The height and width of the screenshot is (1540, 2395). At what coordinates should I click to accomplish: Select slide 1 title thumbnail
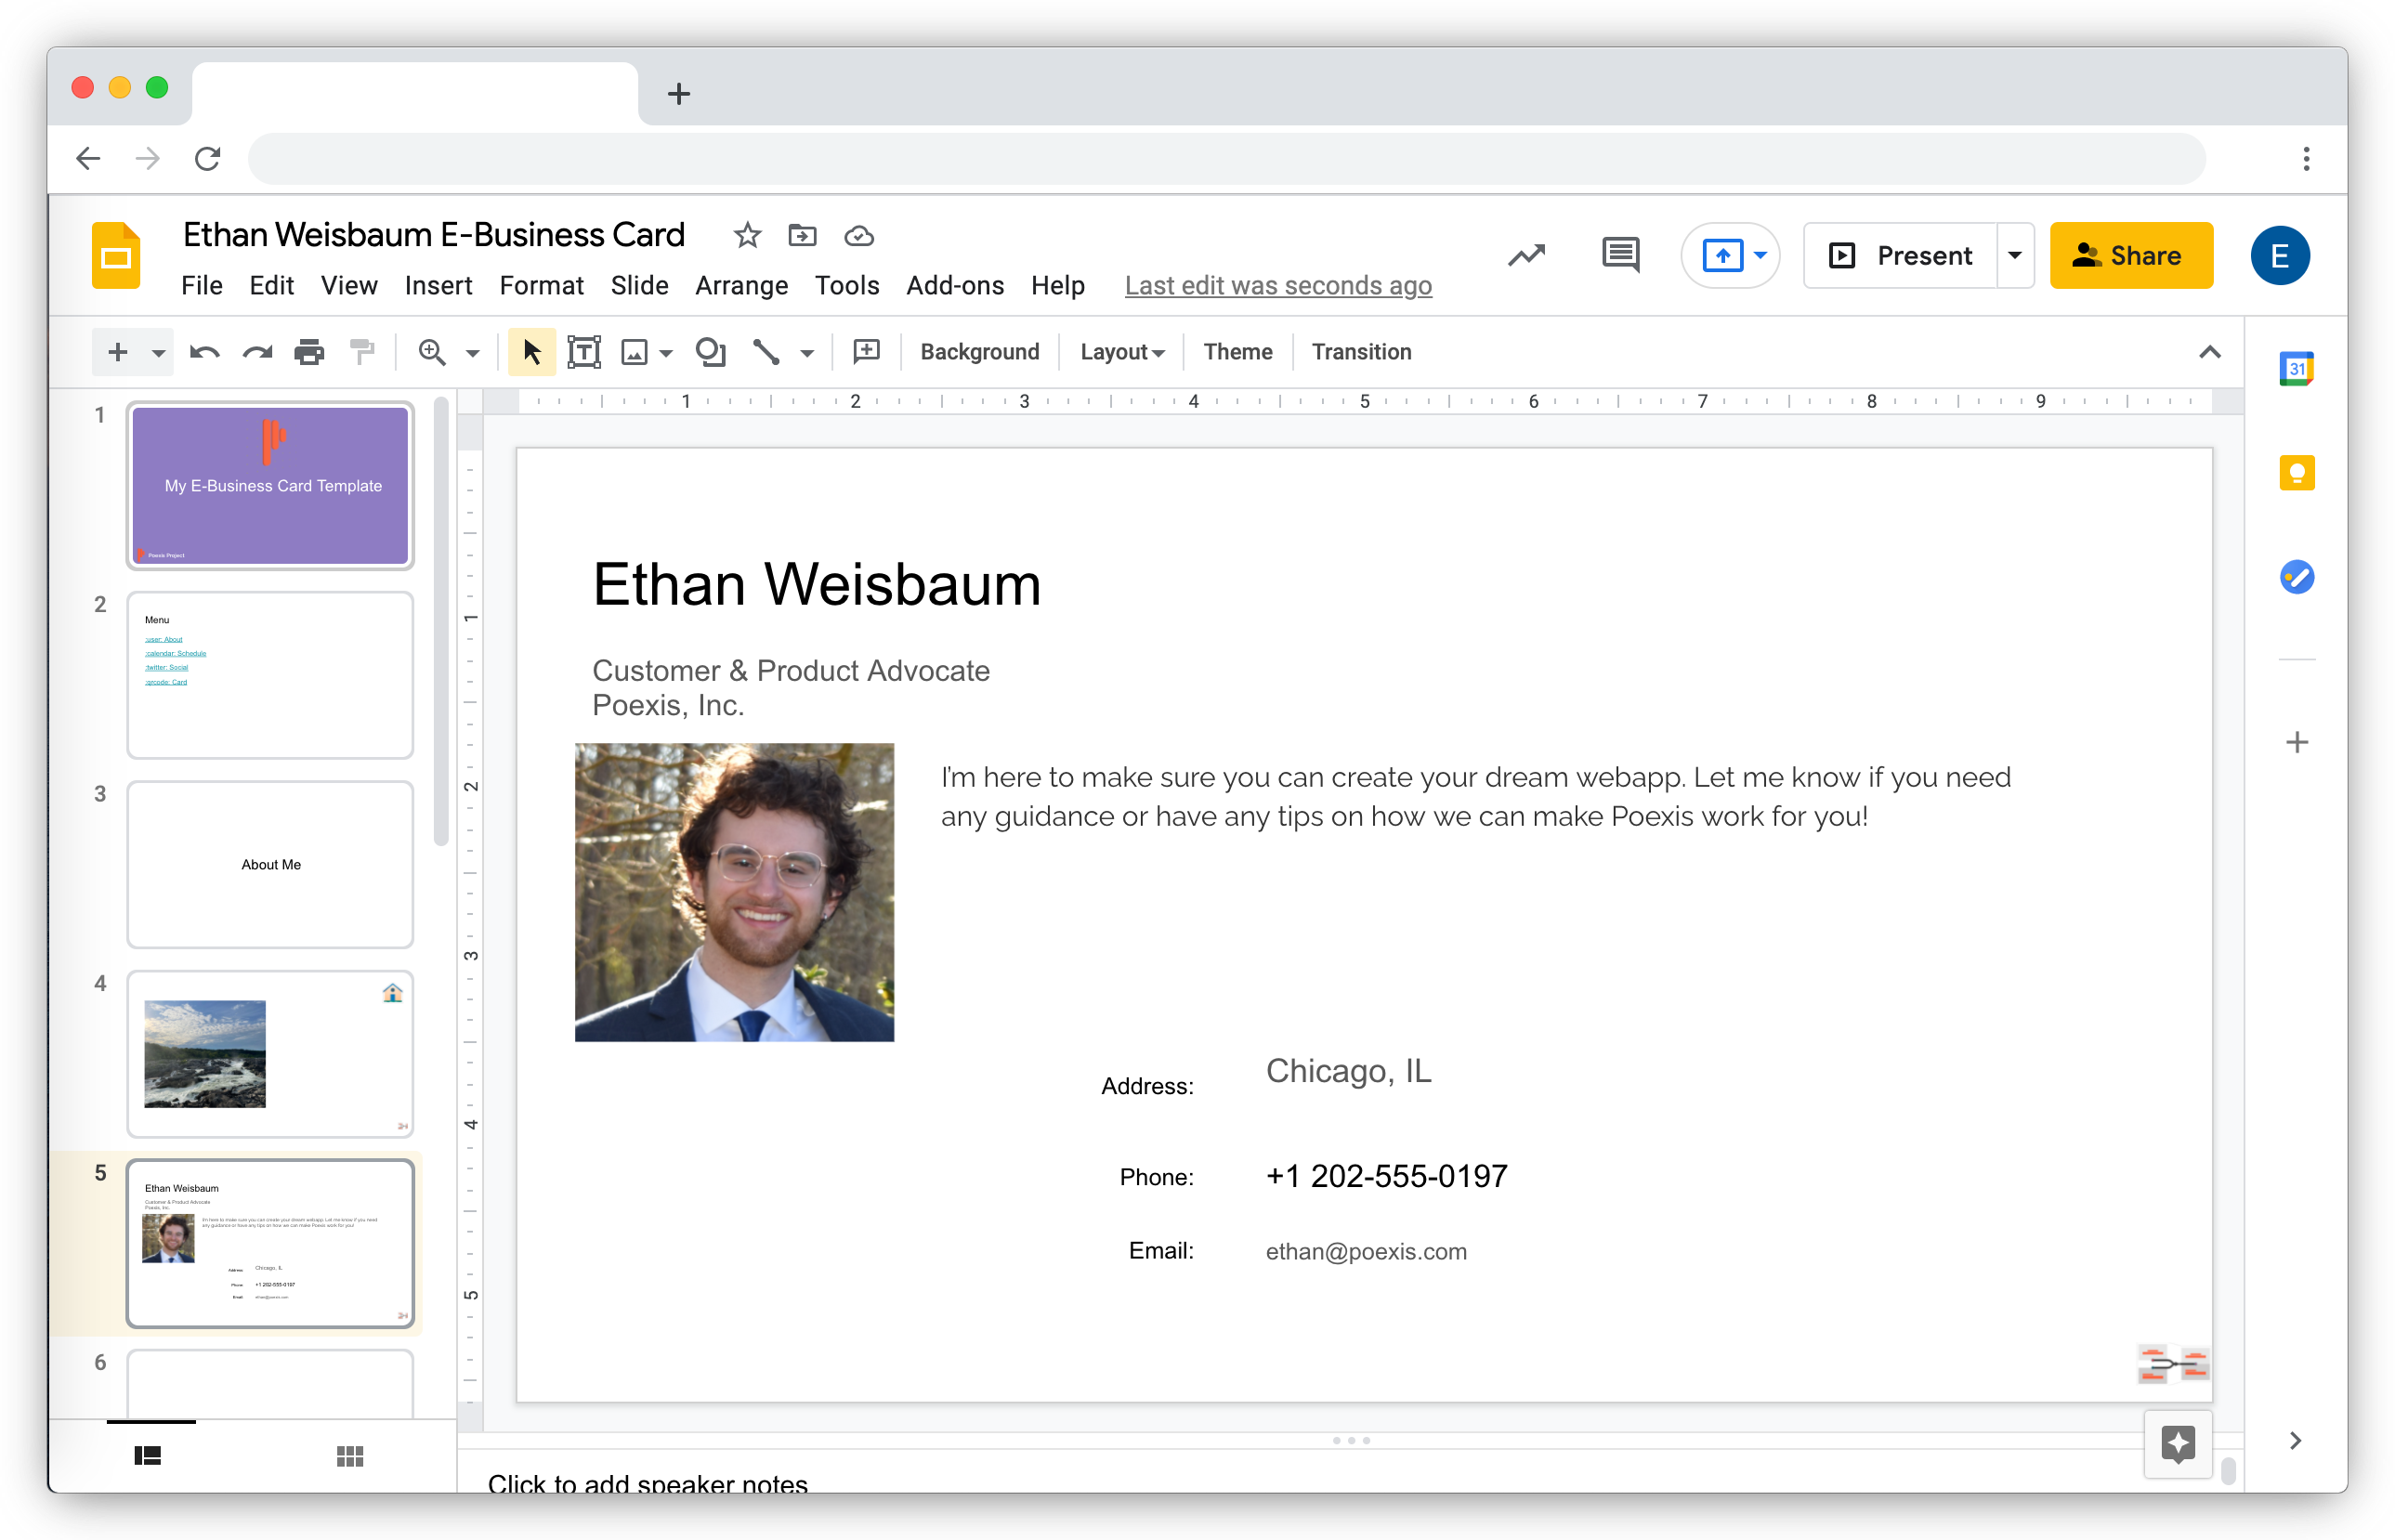point(270,486)
